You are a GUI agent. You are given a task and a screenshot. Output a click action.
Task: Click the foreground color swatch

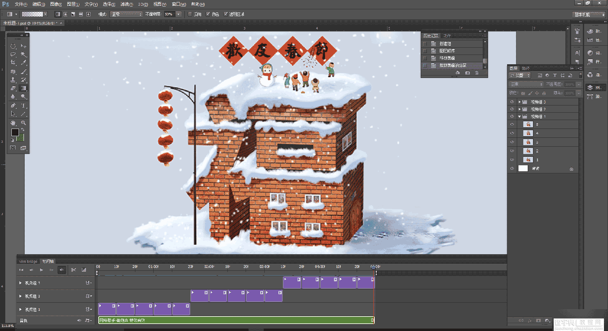[15, 132]
